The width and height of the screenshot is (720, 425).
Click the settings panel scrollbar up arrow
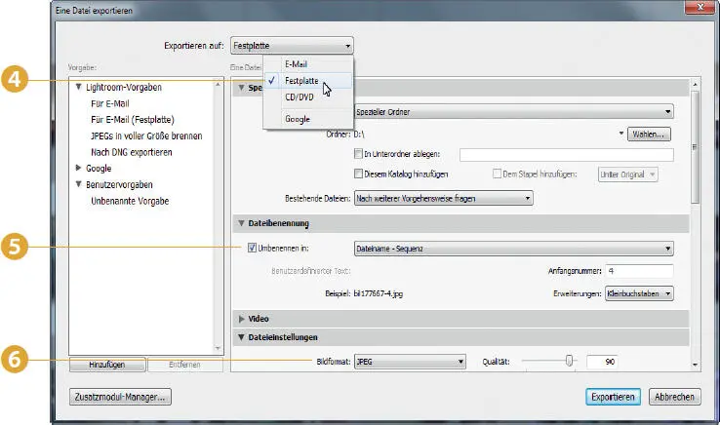pos(696,85)
